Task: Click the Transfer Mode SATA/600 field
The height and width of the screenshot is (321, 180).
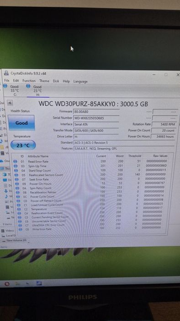Action: 96,130
